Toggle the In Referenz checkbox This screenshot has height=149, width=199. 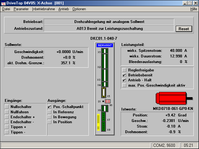(x=50, y=112)
